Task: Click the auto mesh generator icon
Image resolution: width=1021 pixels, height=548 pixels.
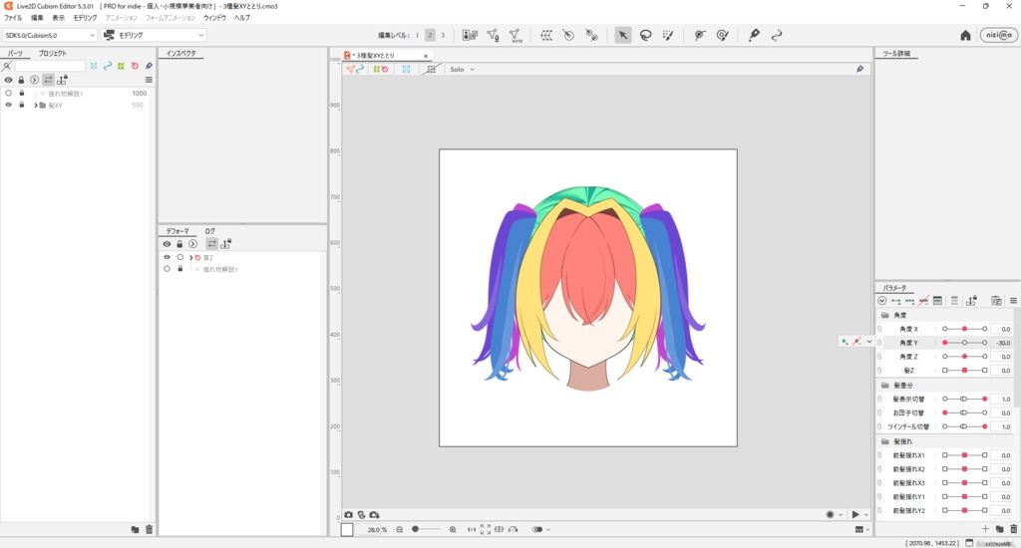Action: coord(514,35)
